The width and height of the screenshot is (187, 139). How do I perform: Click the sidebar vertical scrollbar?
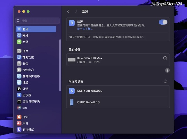coord(60,65)
